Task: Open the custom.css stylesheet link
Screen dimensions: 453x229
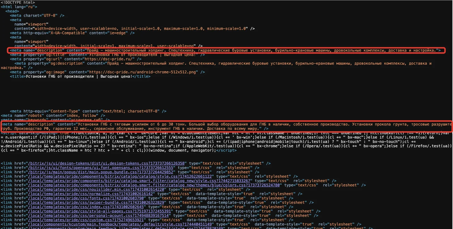Action: (x=86, y=220)
